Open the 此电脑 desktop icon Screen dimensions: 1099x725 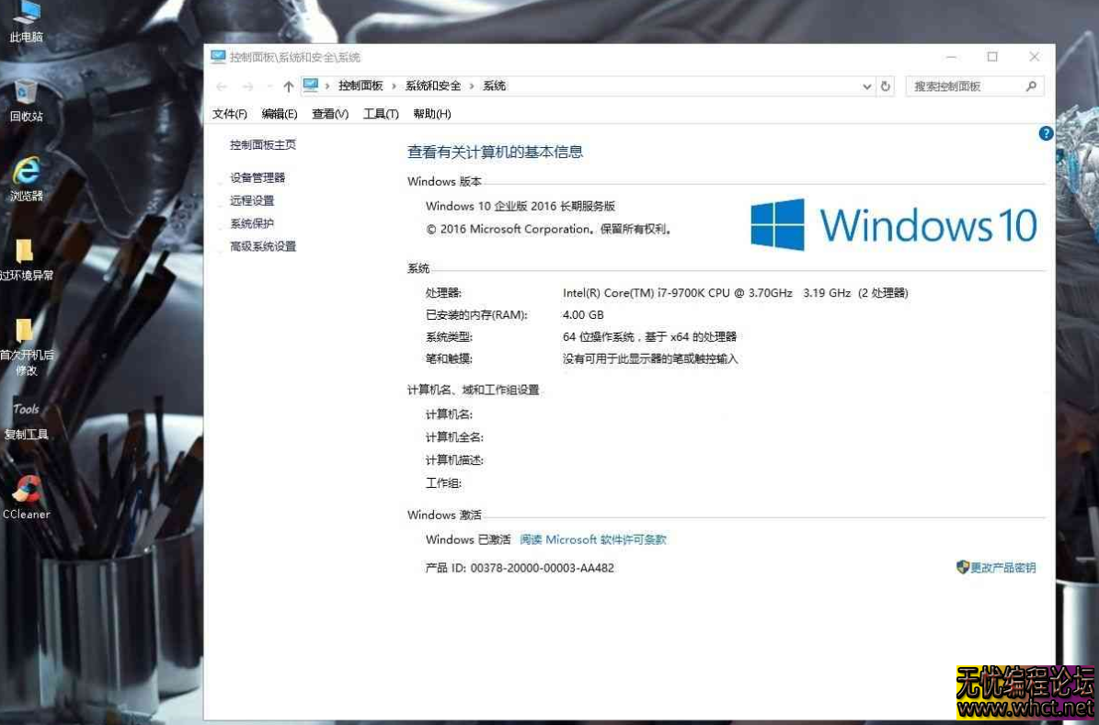point(27,21)
